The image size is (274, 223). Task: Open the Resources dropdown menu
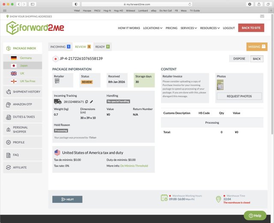(210, 28)
